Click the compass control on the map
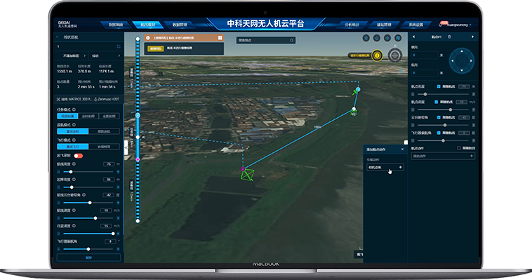The width and height of the screenshot is (532, 280). pos(395,55)
